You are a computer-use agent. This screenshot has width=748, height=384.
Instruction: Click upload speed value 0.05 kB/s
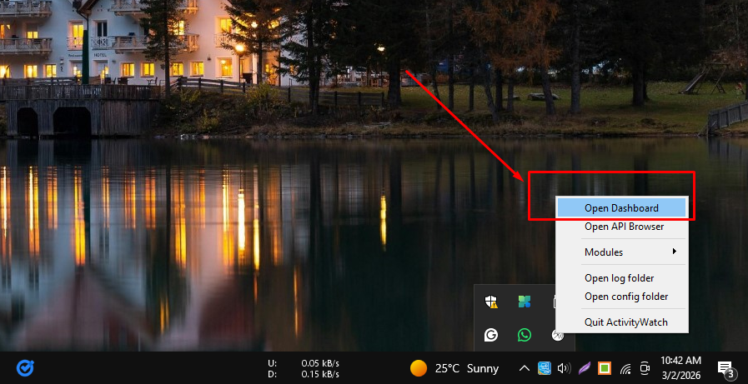click(x=319, y=363)
